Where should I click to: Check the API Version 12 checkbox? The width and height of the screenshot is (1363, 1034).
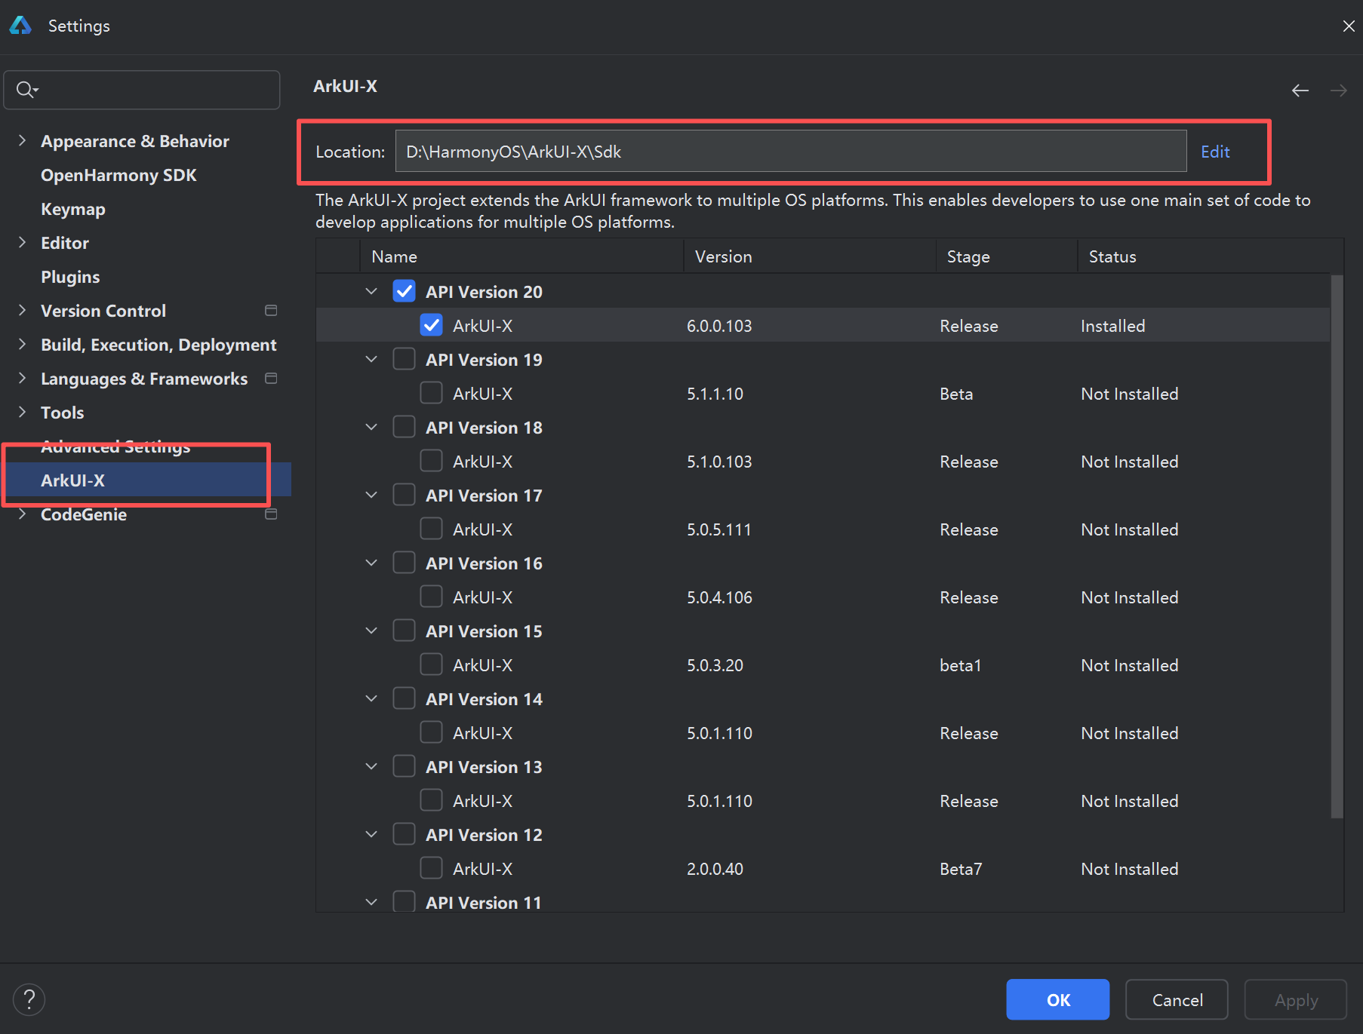pos(404,834)
